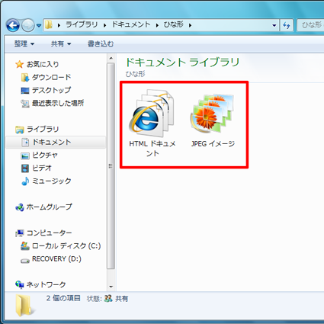The width and height of the screenshot is (324, 324).
Task: Open the 共有 dropdown menu
Action: point(61,44)
